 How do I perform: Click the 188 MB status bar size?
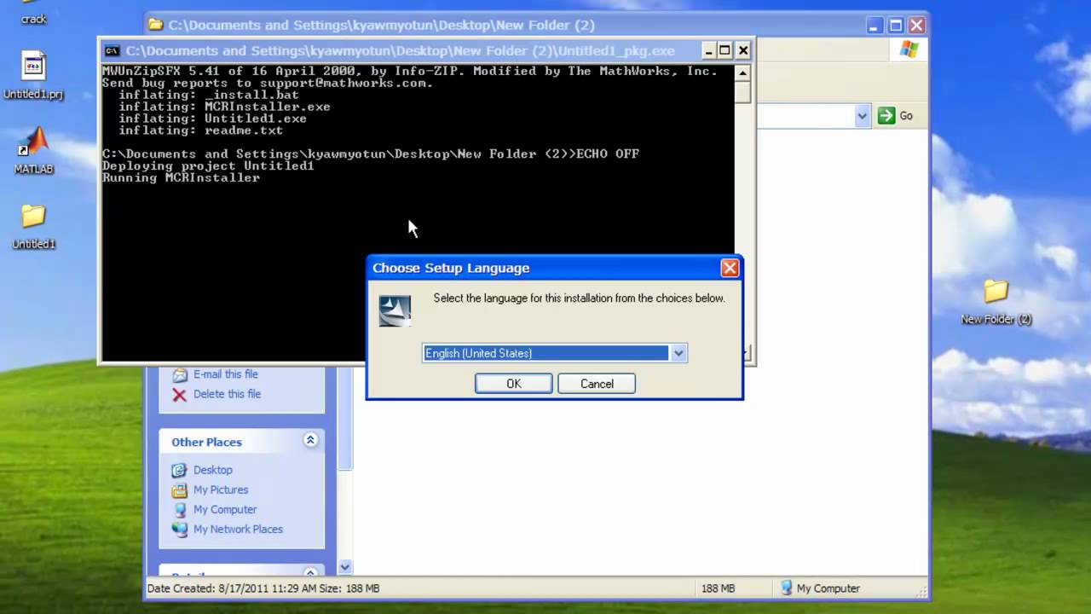[718, 588]
